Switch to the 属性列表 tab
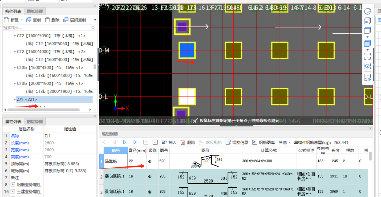 (13, 122)
